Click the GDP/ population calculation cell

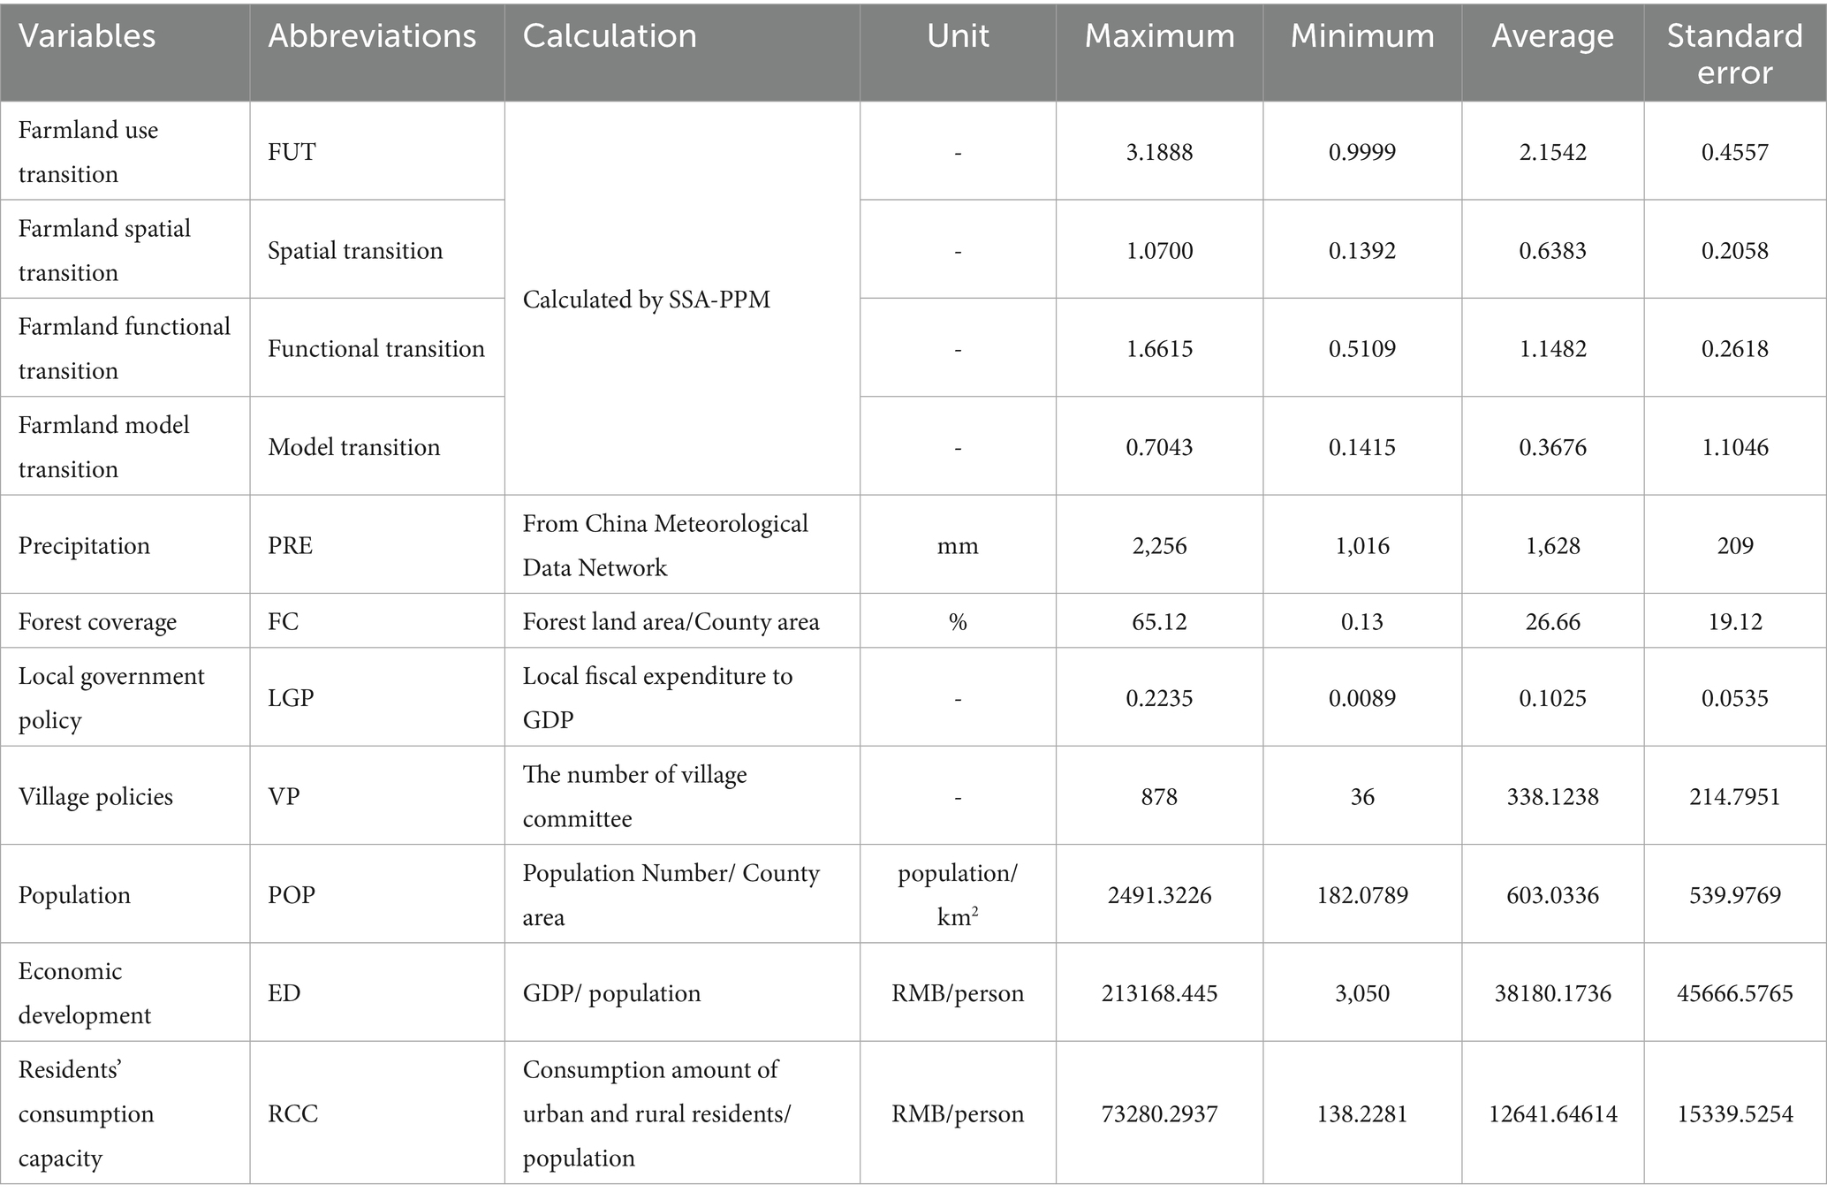[611, 993]
